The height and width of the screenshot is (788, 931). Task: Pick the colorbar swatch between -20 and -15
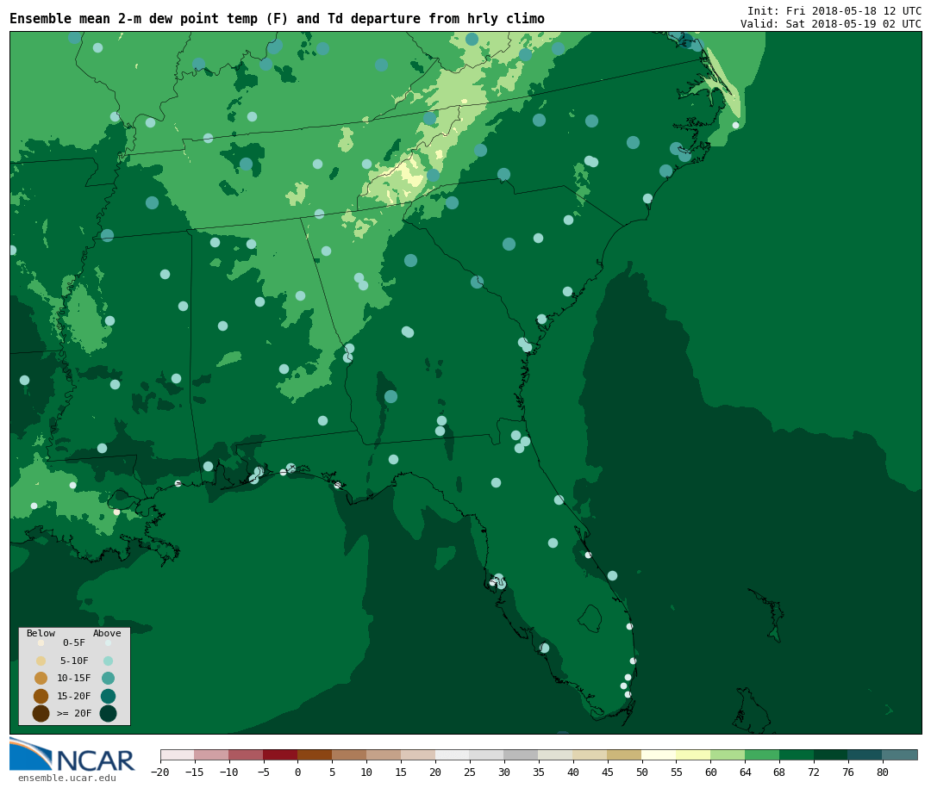pos(178,754)
